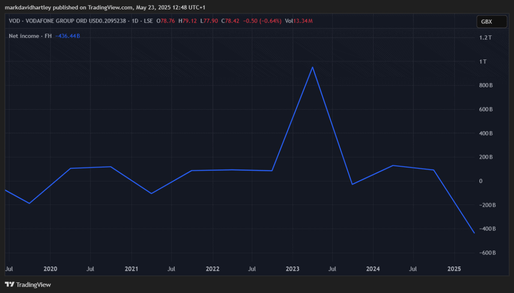Click the Vodafone Group symbol title

[67, 21]
